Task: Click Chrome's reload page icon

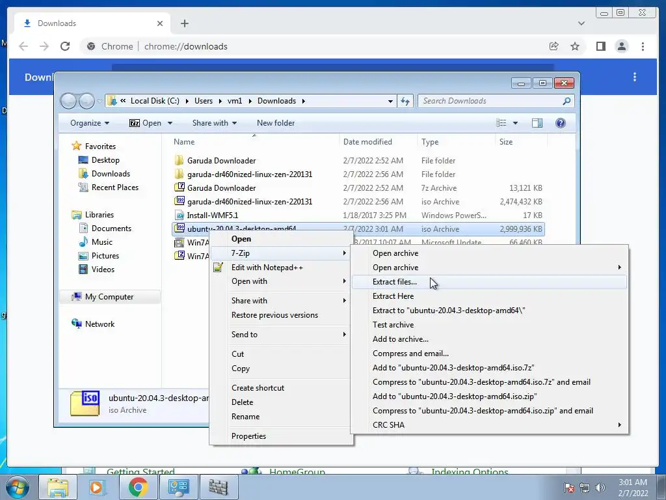Action: coord(65,46)
